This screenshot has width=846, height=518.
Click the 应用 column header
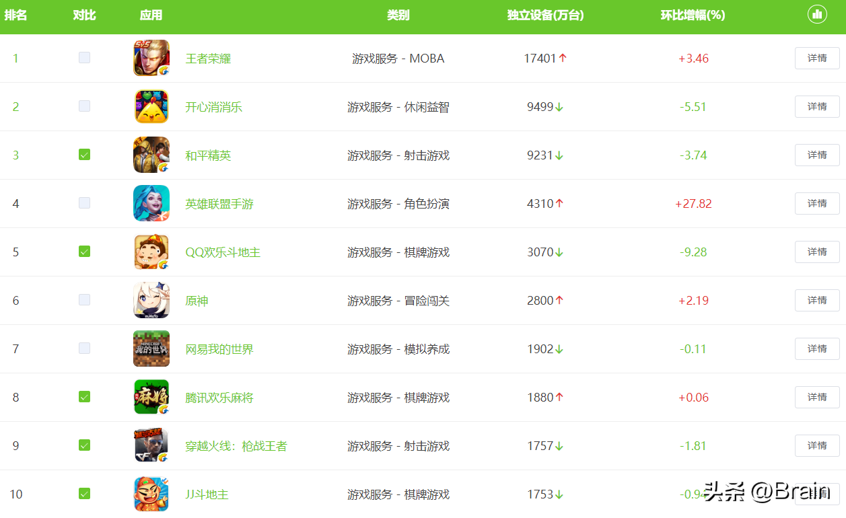point(151,15)
